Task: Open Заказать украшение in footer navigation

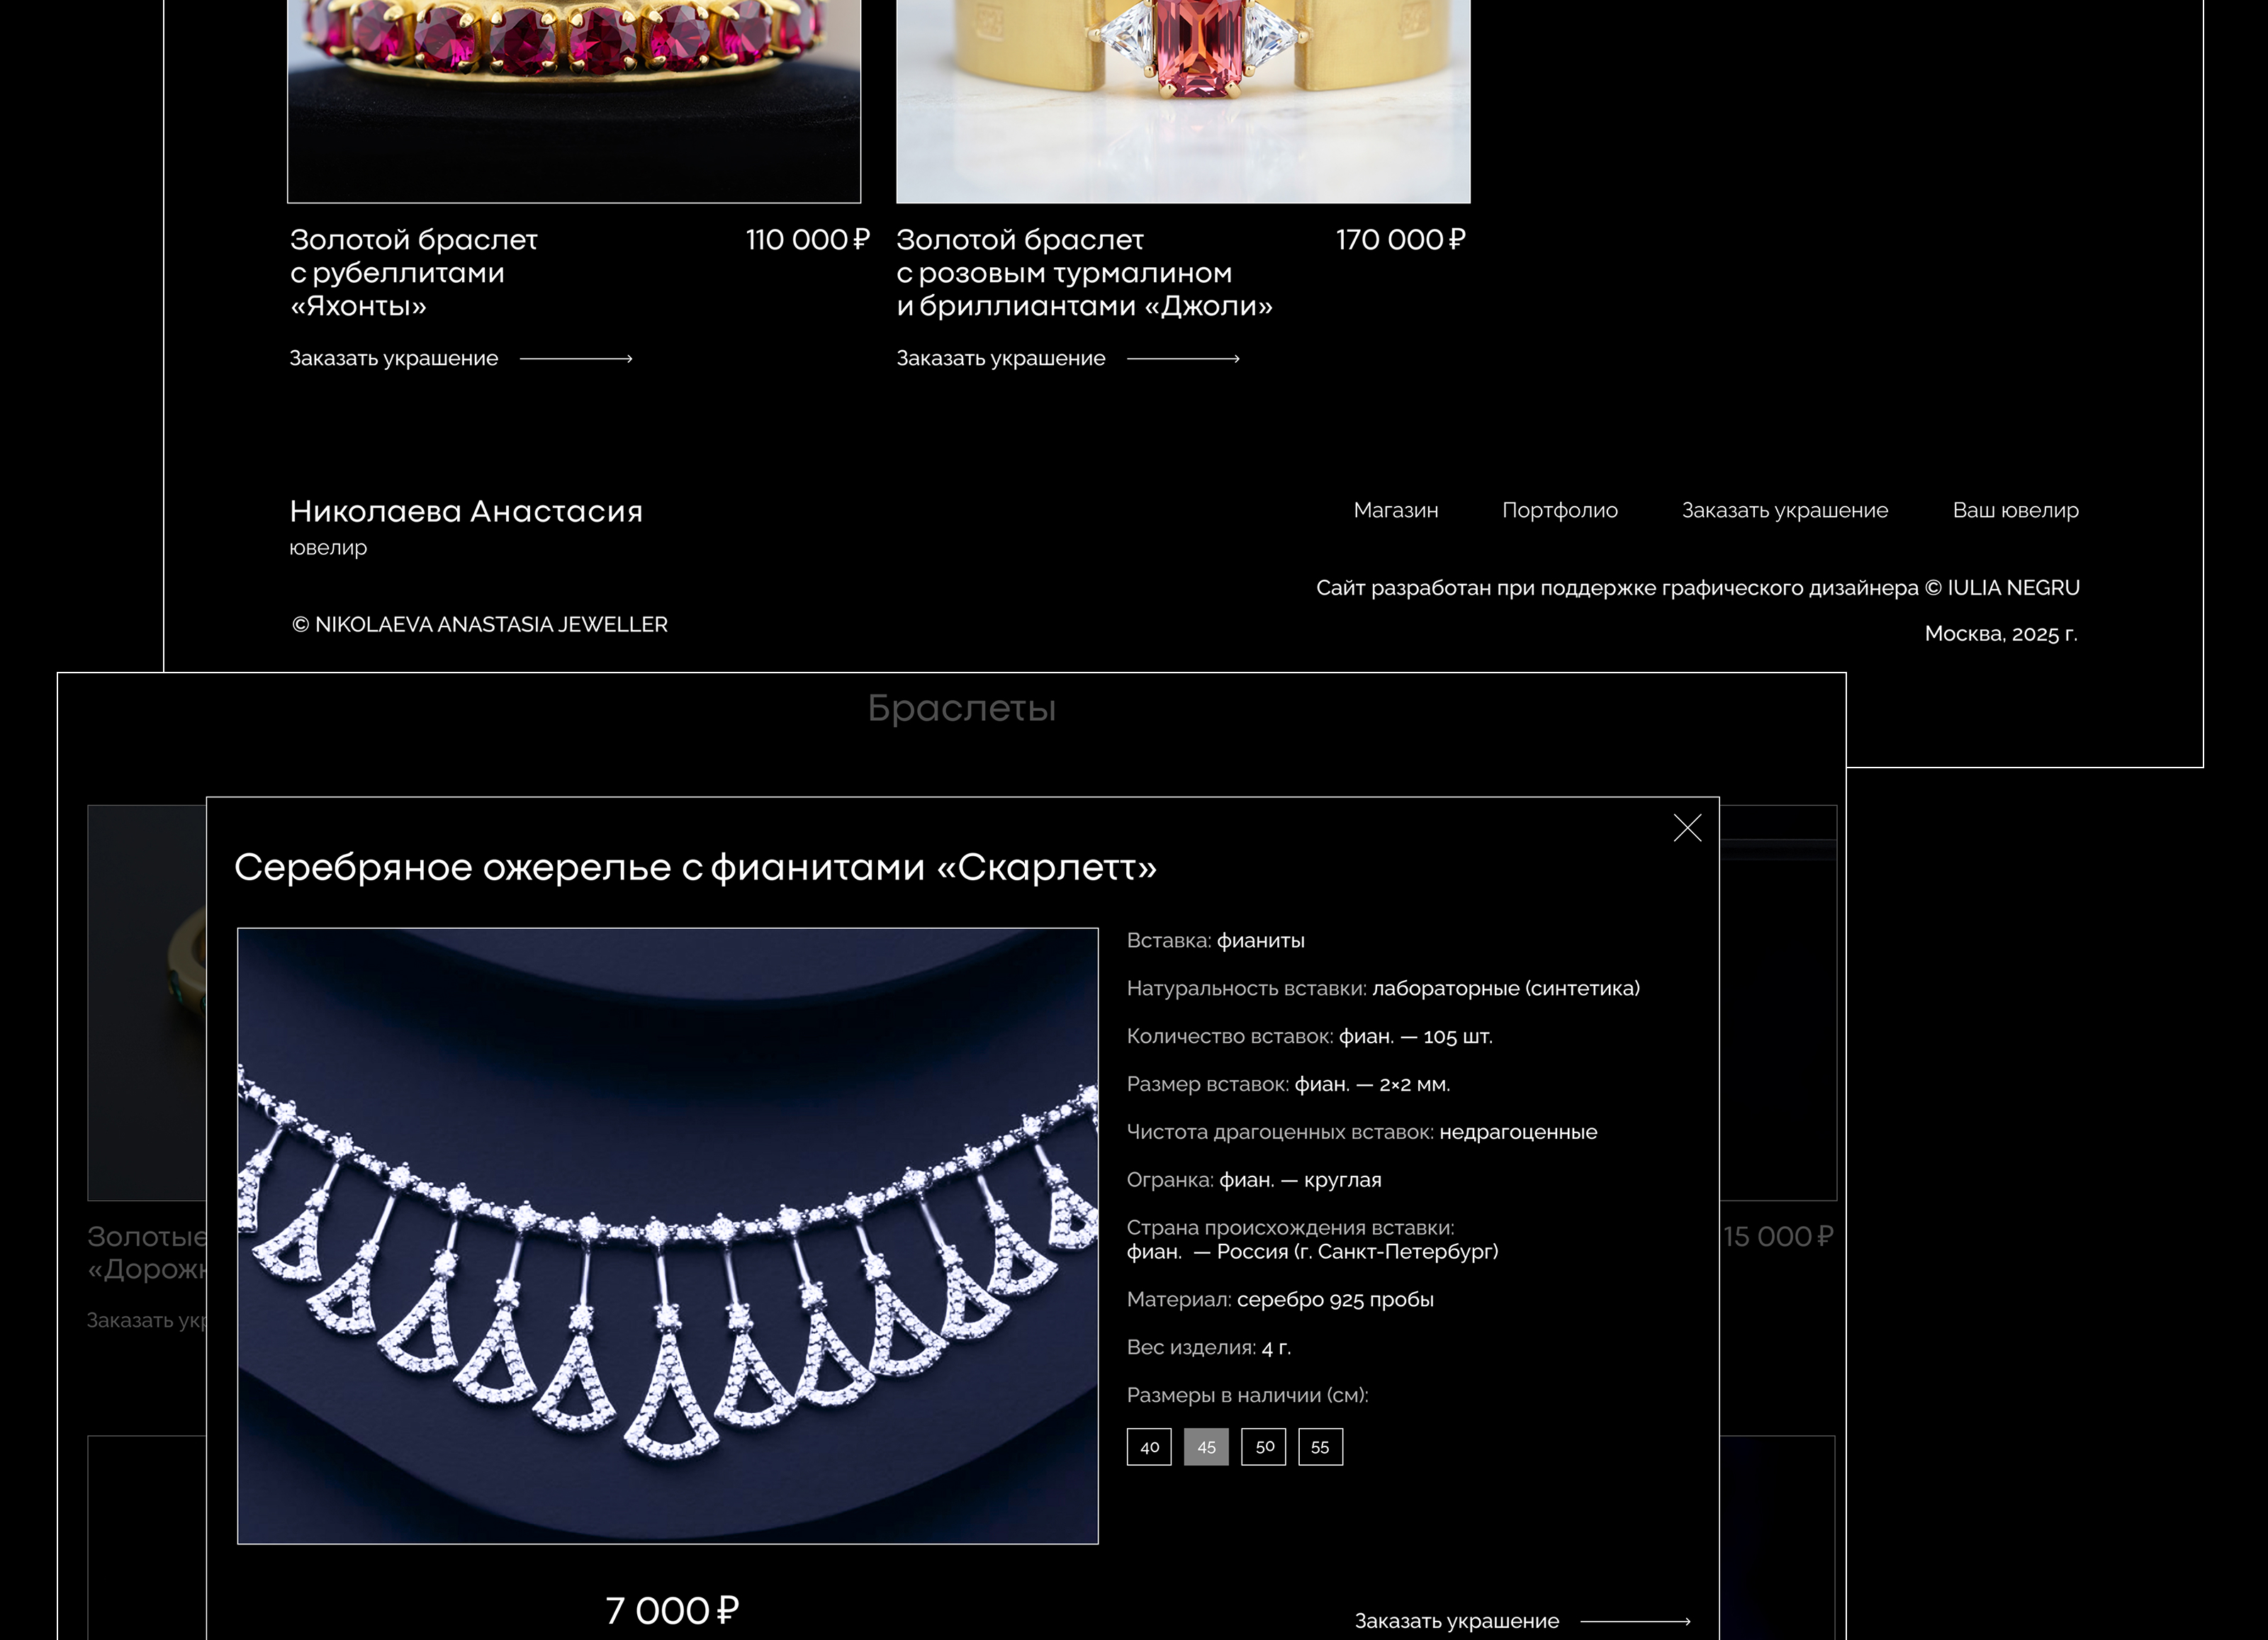Action: click(1784, 510)
